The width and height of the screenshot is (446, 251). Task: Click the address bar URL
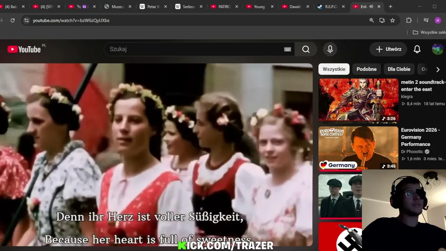71,20
